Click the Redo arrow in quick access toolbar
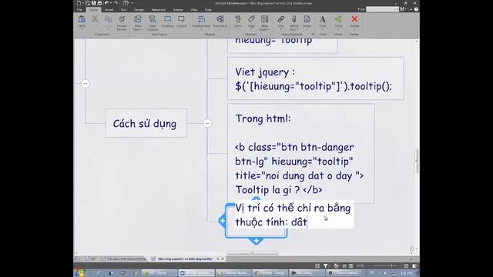 [116, 3]
